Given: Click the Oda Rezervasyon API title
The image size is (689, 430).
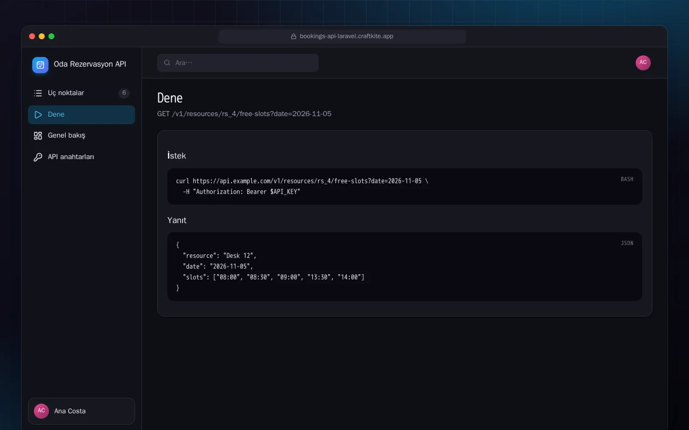Looking at the screenshot, I should pos(90,64).
